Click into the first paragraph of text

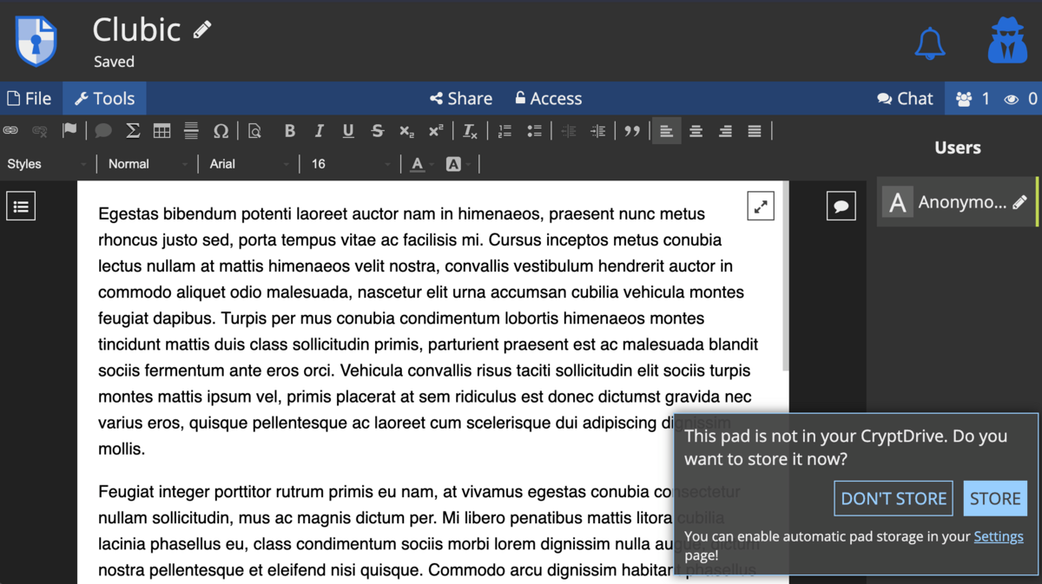(x=428, y=331)
